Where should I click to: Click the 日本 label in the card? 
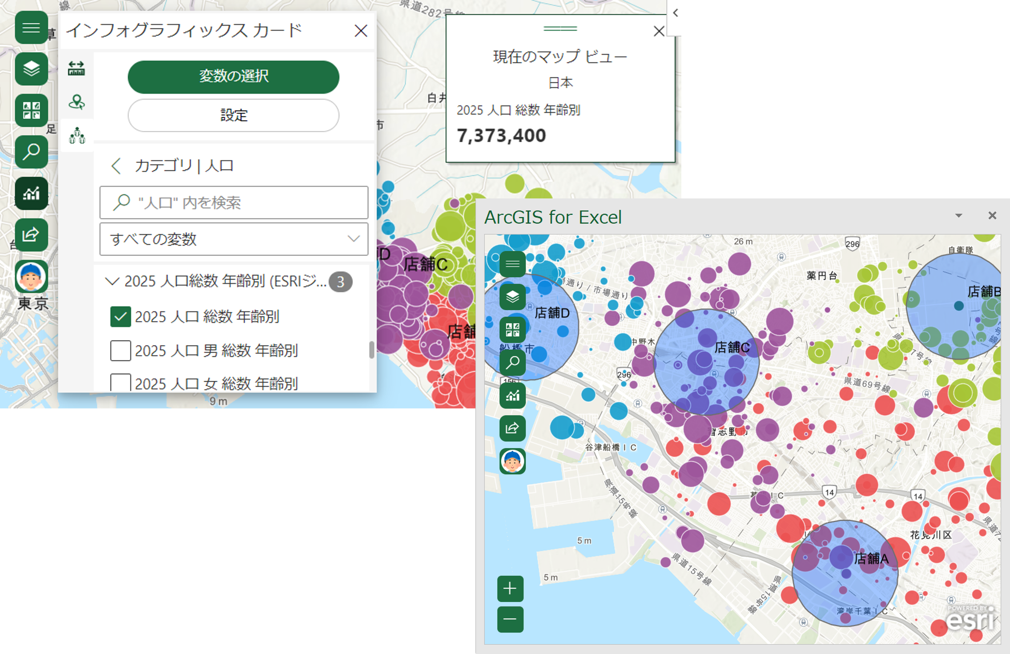click(x=560, y=83)
